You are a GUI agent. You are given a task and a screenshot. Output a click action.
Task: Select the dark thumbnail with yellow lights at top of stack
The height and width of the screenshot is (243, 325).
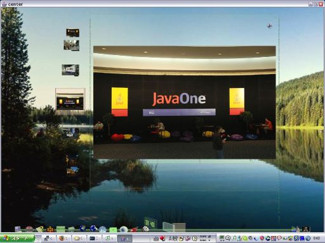tap(72, 33)
